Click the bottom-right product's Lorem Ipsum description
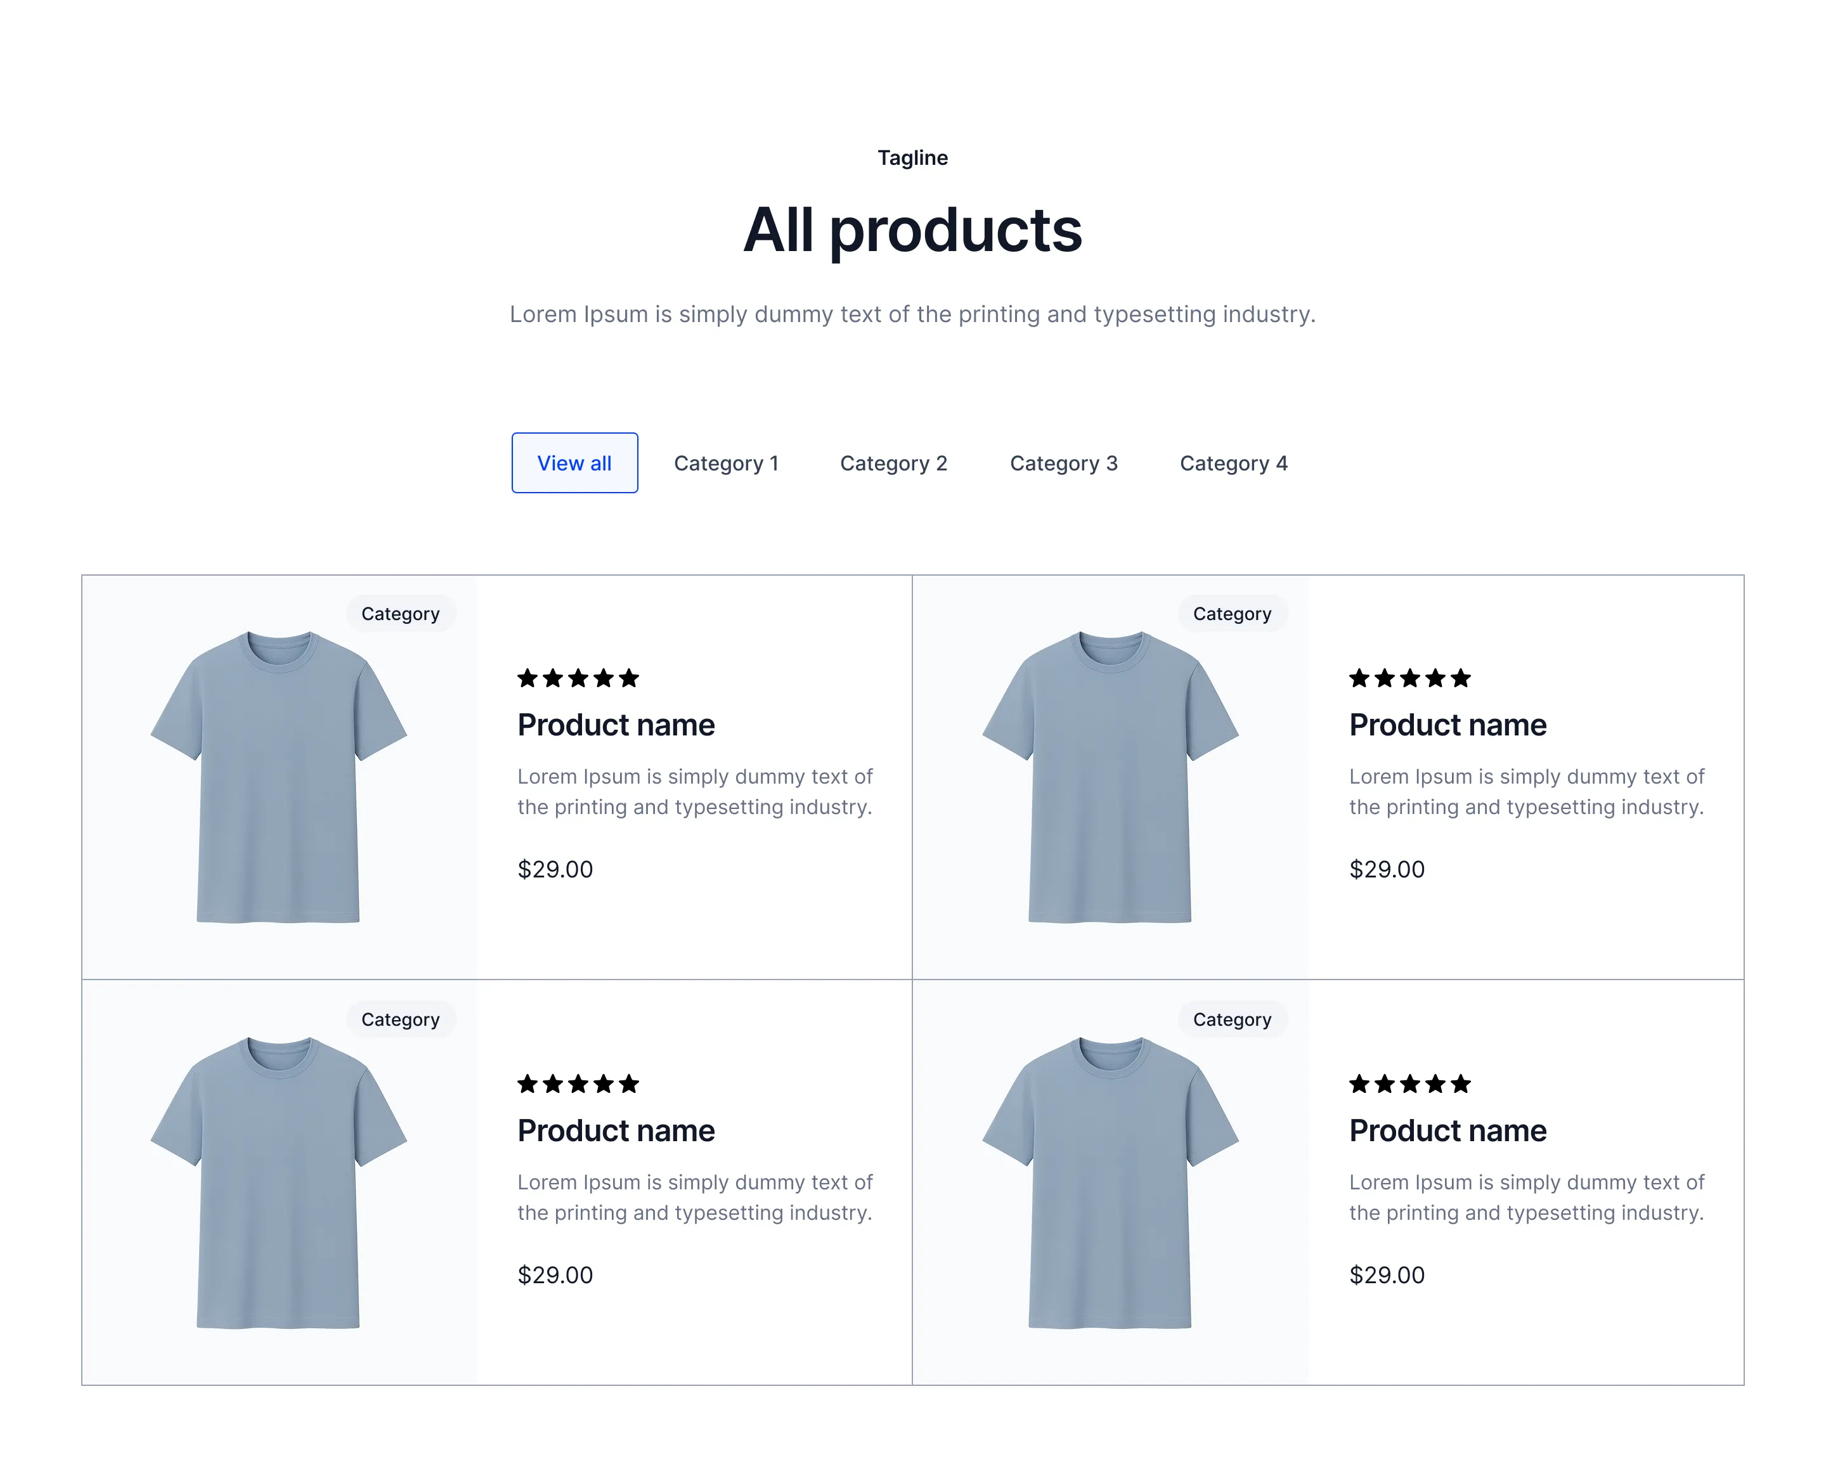The height and width of the screenshot is (1481, 1826). (1527, 1197)
